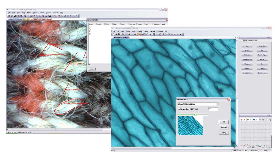Switch to the ImageProcess tab
This screenshot has width=277, height=158.
point(253,41)
